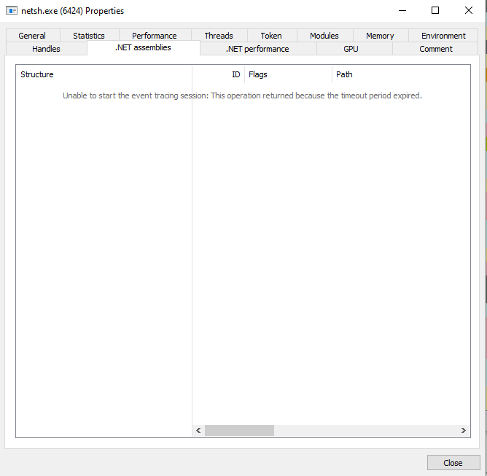Open the Statistics tab
The height and width of the screenshot is (476, 487).
tap(89, 36)
